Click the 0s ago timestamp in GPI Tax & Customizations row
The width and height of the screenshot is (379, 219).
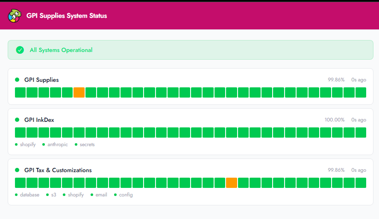358,170
